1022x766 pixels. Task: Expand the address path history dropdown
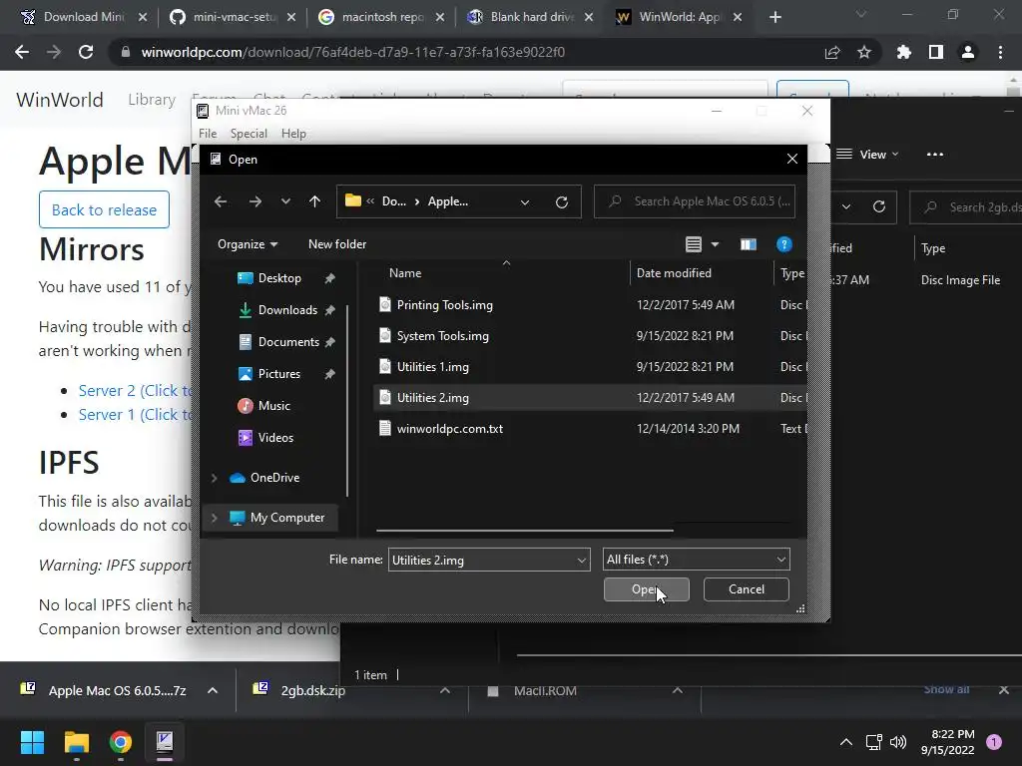[525, 201]
